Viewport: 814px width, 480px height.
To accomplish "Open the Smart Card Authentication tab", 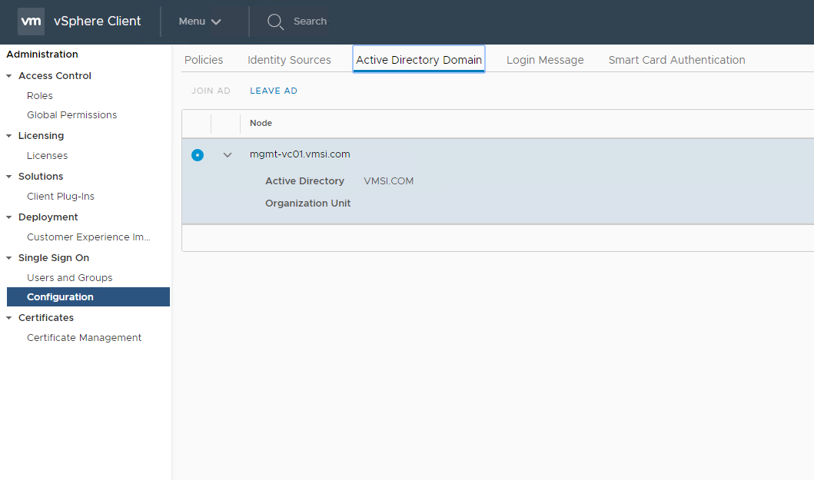I will coord(676,60).
